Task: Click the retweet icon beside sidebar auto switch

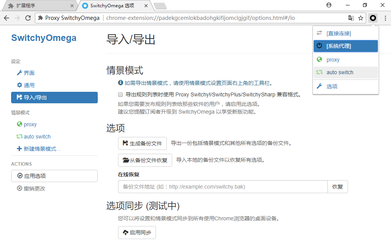Action: 20,136
